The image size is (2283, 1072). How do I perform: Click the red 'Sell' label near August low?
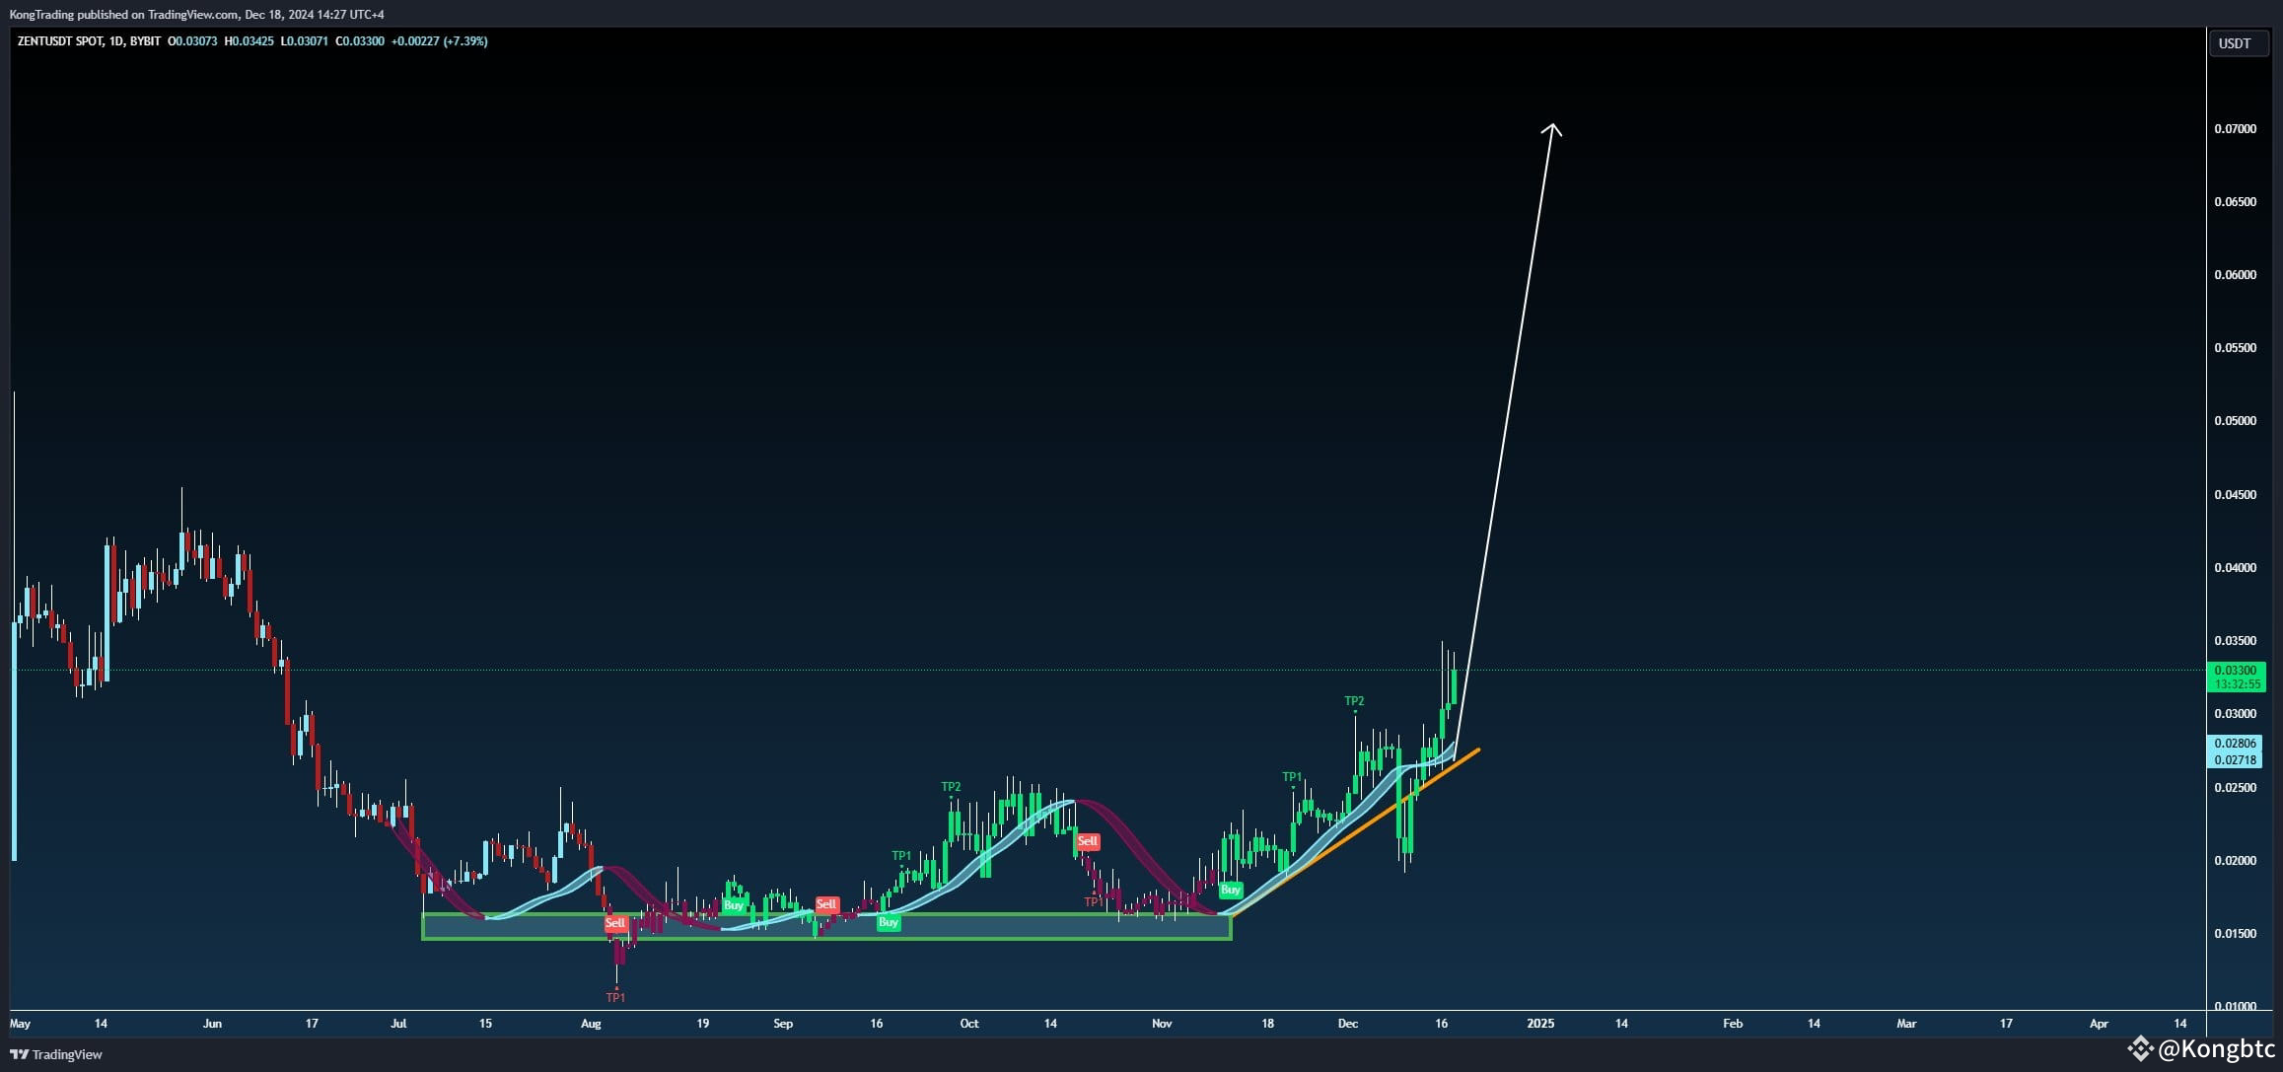616,923
